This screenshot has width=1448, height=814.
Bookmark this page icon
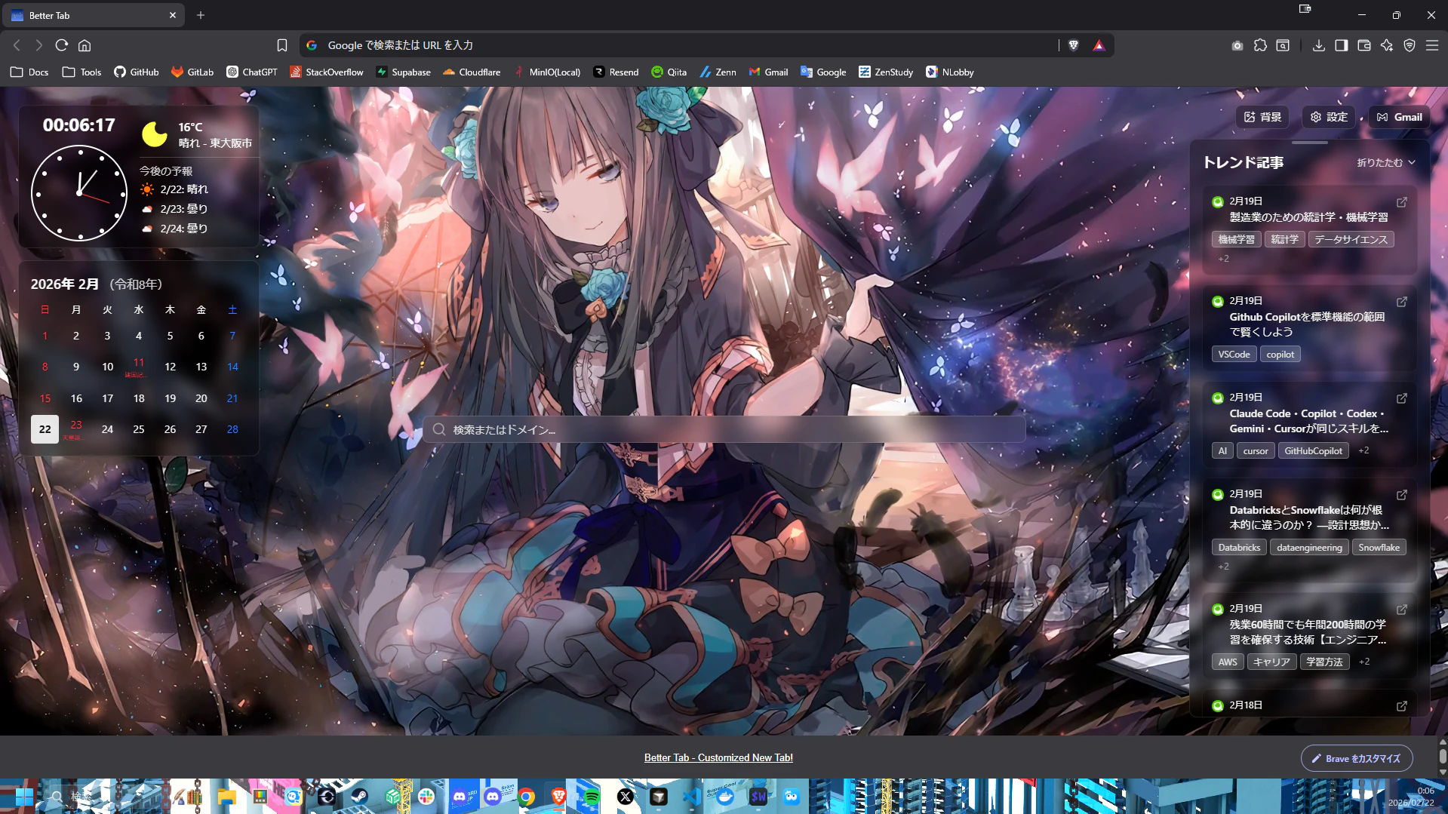click(x=282, y=45)
